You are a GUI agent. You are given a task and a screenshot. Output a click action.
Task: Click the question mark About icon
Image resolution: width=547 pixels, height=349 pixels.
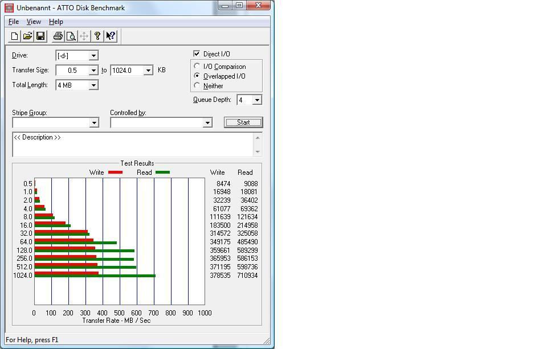(x=97, y=36)
